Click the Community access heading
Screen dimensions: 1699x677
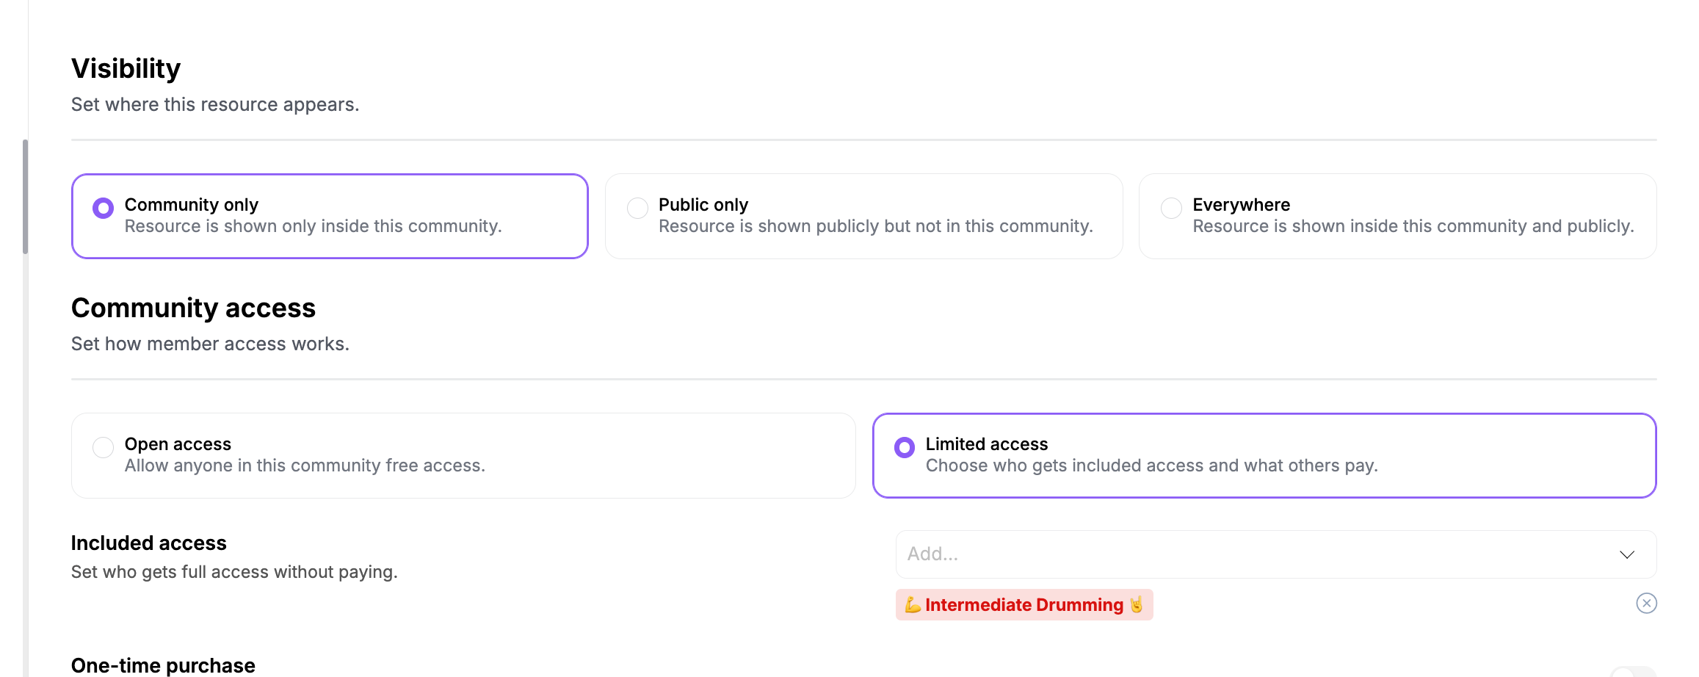(193, 308)
